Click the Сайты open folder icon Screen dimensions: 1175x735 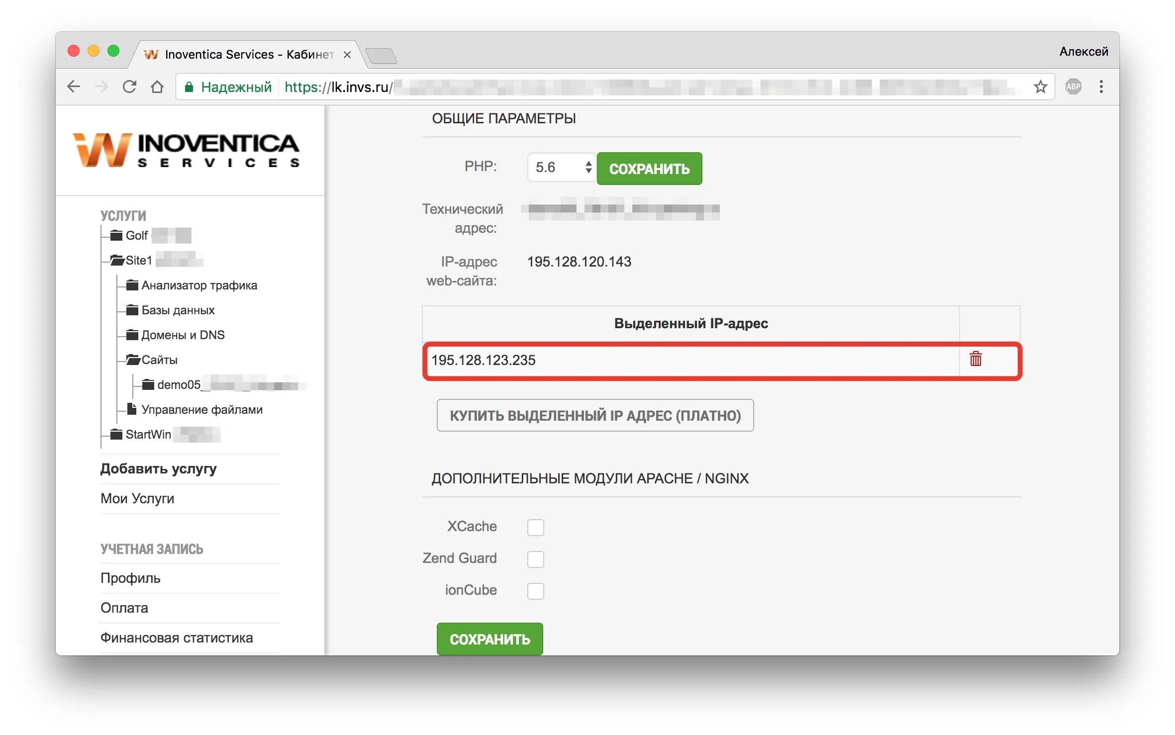tap(133, 359)
